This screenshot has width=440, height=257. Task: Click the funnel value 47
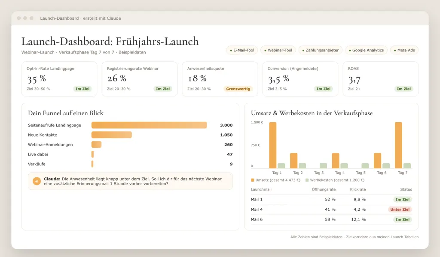click(230, 154)
